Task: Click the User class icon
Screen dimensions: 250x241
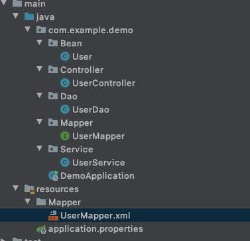Action: click(x=65, y=56)
